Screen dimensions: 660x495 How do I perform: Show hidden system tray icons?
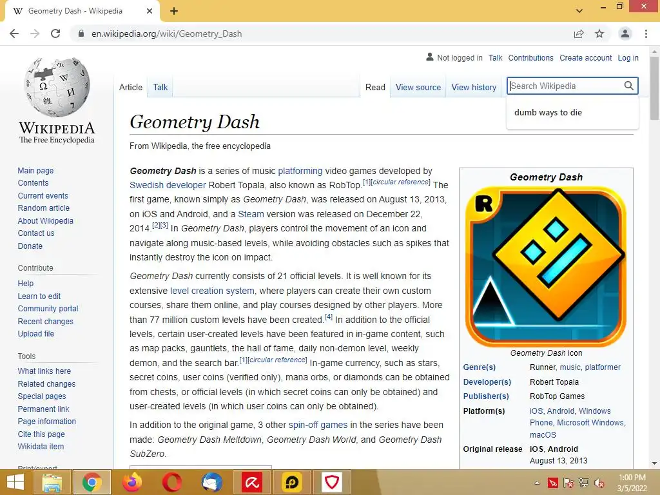537,483
